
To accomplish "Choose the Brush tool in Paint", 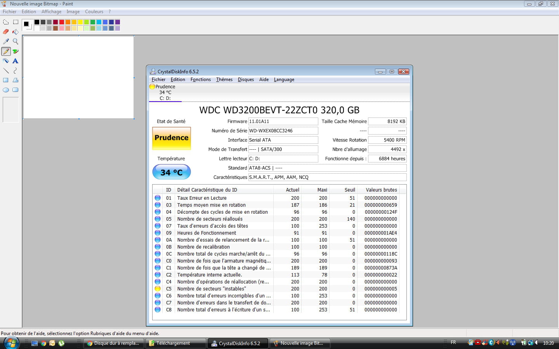I will pyautogui.click(x=16, y=51).
